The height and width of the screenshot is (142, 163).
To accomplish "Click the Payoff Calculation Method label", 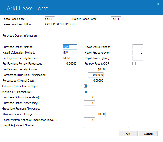I will (x=19, y=53).
